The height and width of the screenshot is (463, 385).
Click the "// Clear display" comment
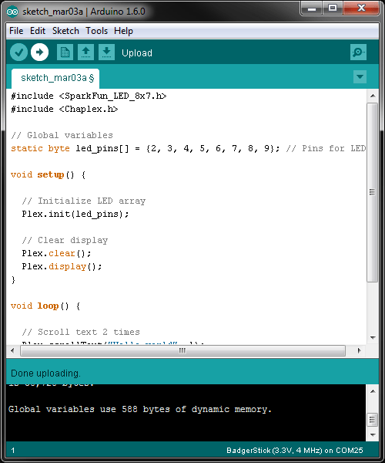pyautogui.click(x=65, y=240)
